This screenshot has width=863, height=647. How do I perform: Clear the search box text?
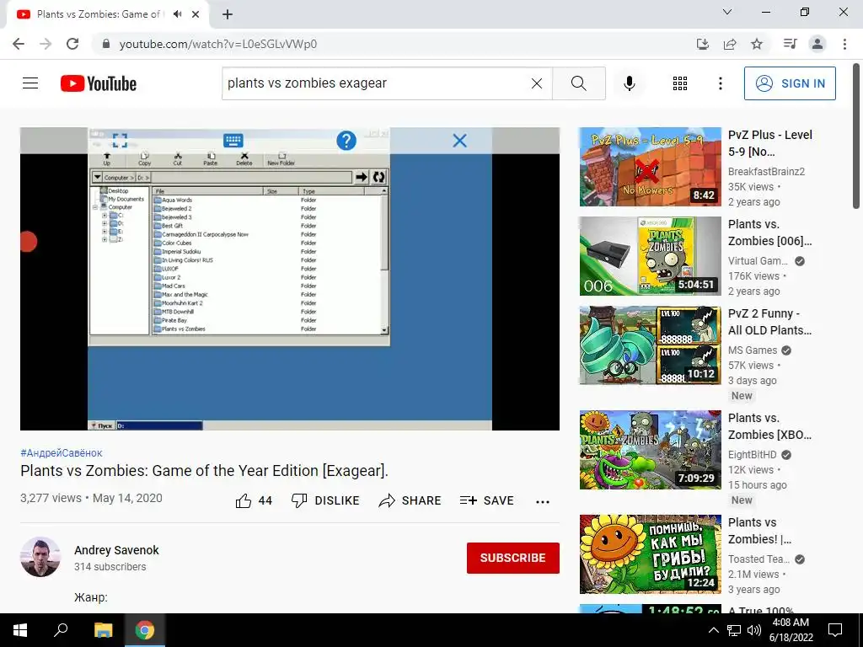pos(537,83)
